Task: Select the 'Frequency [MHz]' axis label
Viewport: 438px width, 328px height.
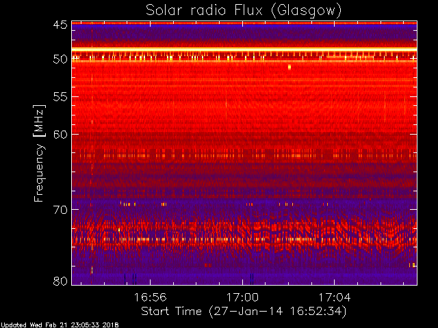Action: [39, 153]
